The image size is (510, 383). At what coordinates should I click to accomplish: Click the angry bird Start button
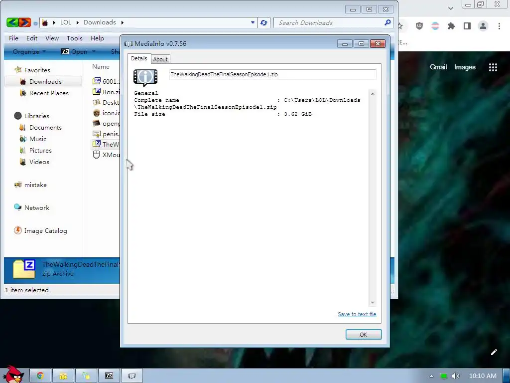[x=13, y=375]
